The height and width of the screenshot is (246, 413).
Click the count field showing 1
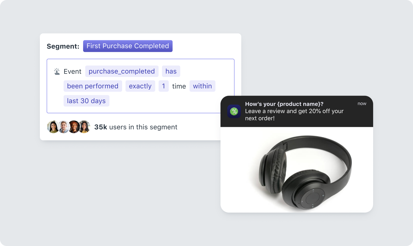click(x=163, y=86)
